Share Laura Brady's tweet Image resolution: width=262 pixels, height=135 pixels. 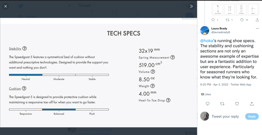click(252, 104)
